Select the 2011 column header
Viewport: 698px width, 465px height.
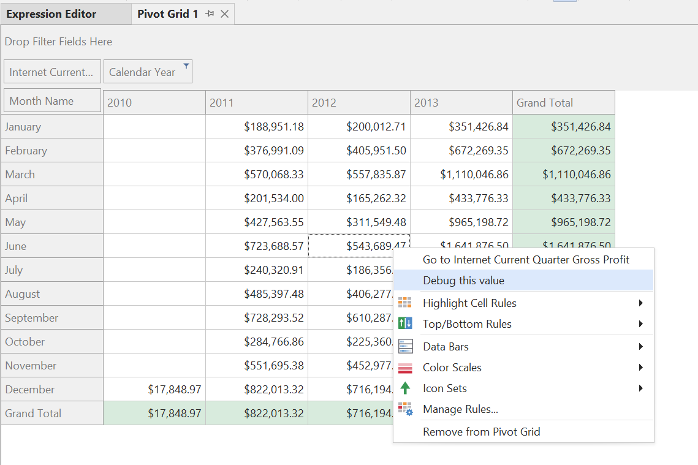256,103
